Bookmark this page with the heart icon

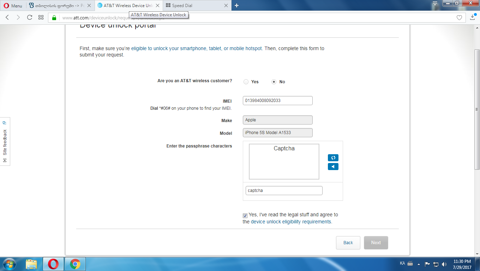click(459, 18)
